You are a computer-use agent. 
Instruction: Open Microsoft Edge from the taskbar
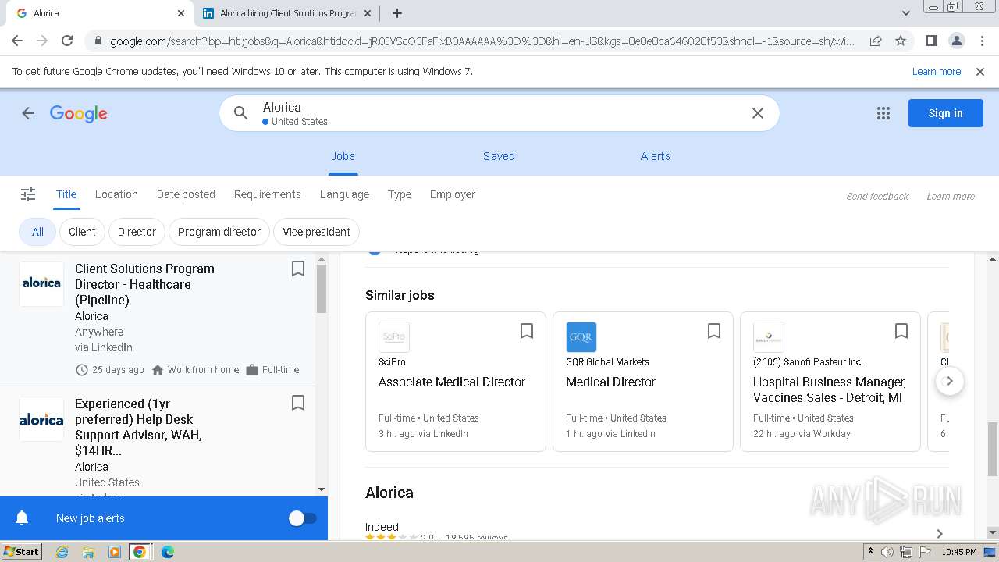click(167, 552)
